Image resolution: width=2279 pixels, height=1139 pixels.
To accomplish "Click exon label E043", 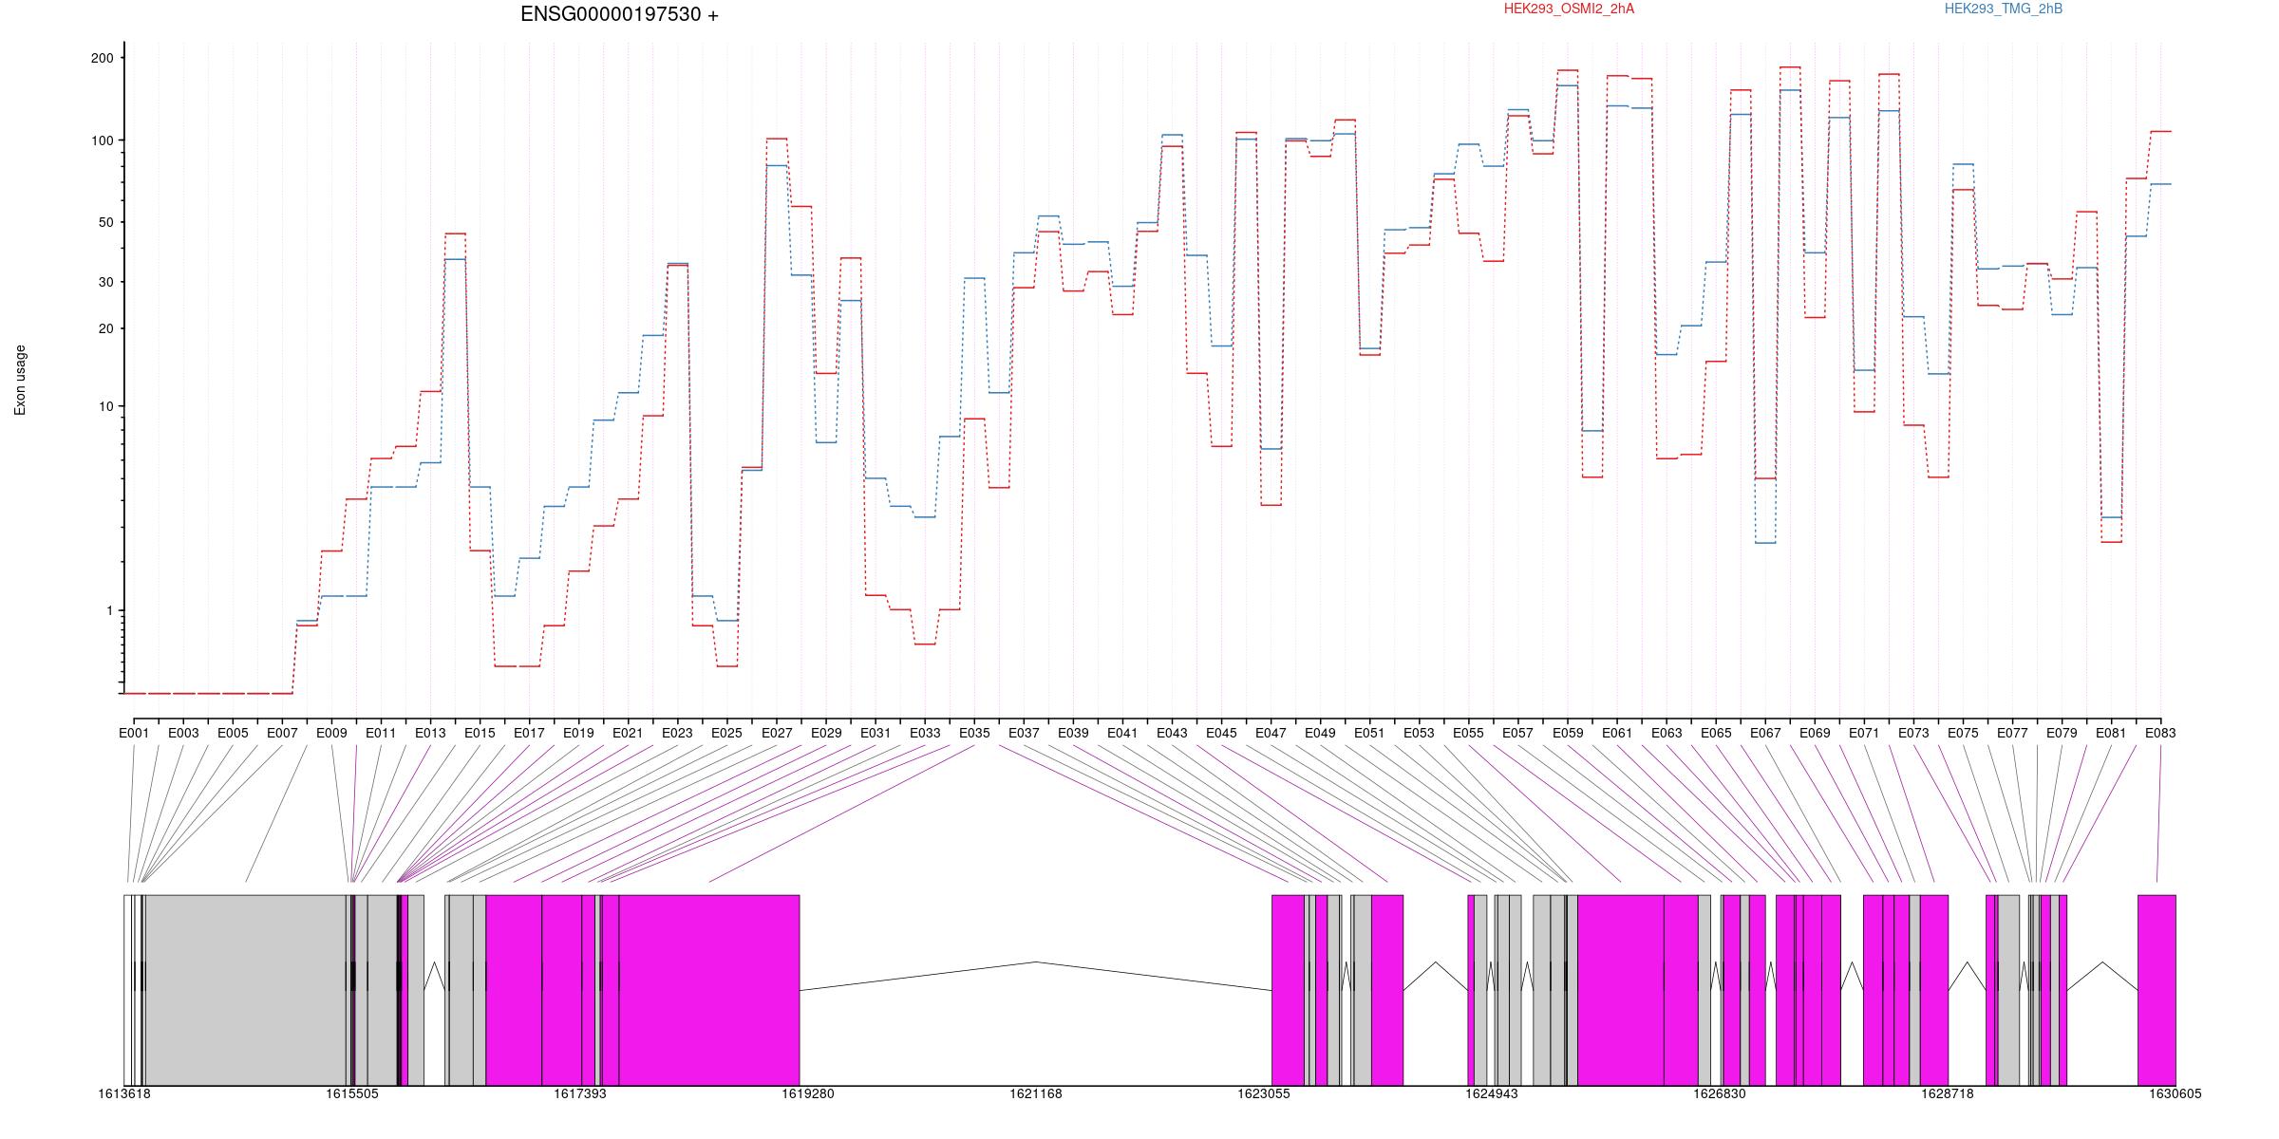I will click(1172, 733).
